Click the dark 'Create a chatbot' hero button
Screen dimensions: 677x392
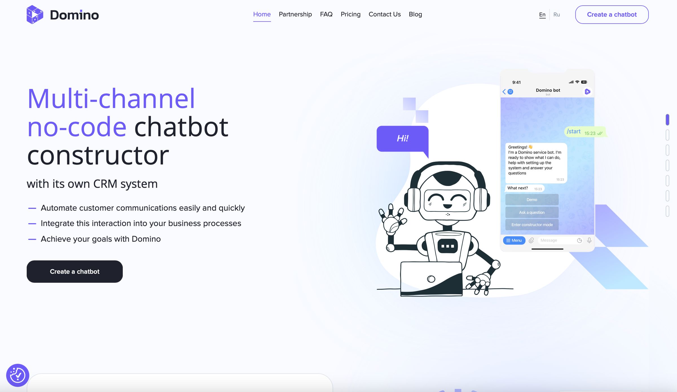pyautogui.click(x=74, y=271)
